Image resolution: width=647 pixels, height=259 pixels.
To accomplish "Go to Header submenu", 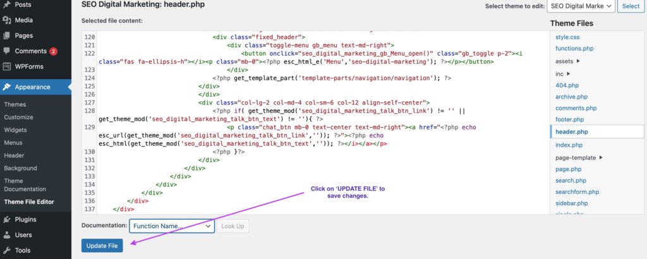I will point(14,155).
